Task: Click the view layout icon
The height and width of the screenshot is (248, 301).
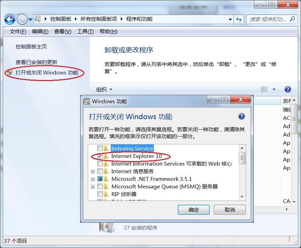Action: [264, 89]
